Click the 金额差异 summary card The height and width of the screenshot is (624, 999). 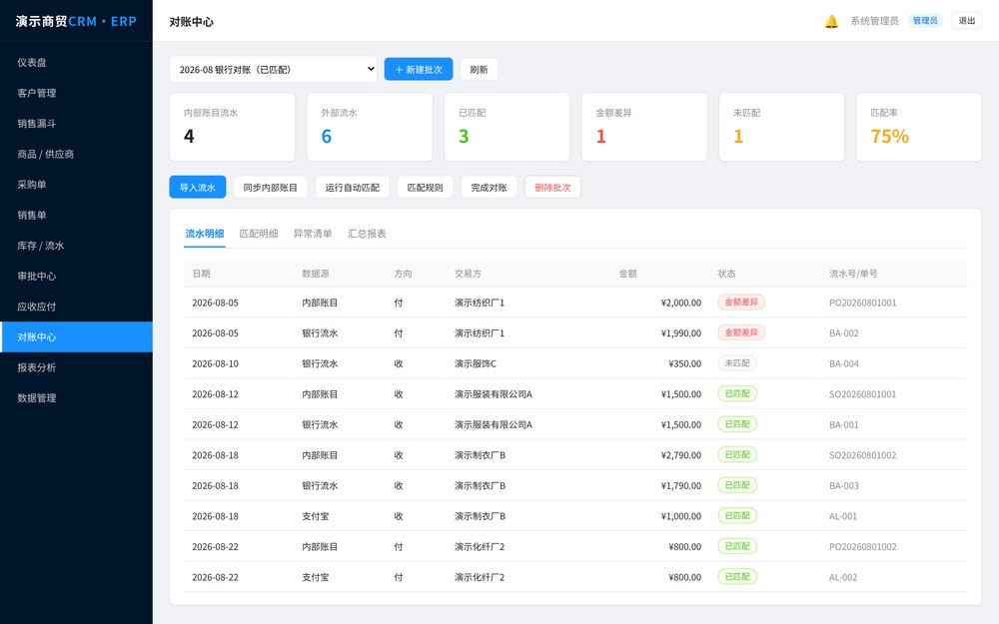click(x=644, y=127)
